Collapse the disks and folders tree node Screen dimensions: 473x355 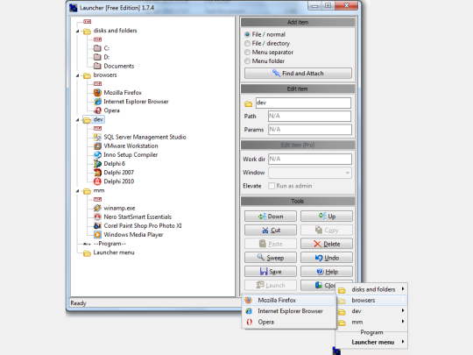(78, 31)
